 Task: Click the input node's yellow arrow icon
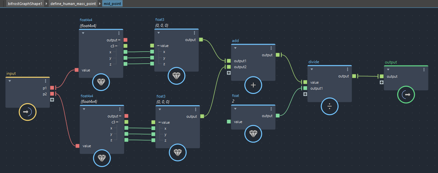28,112
